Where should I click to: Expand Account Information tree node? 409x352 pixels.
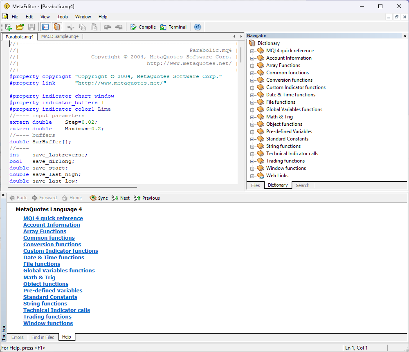[252, 58]
